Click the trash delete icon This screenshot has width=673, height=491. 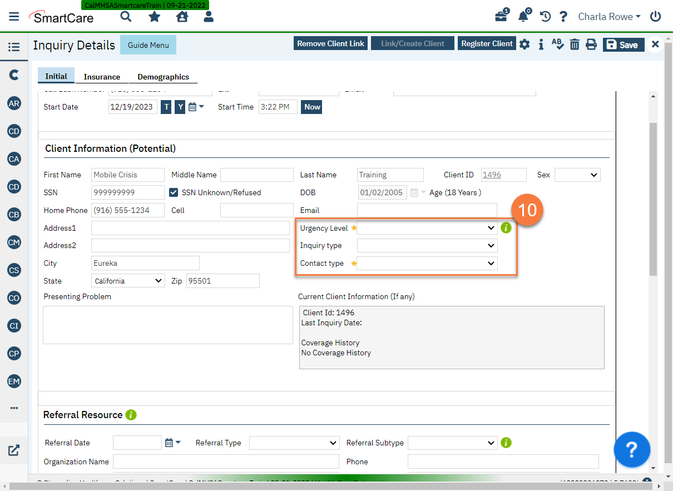coord(575,44)
